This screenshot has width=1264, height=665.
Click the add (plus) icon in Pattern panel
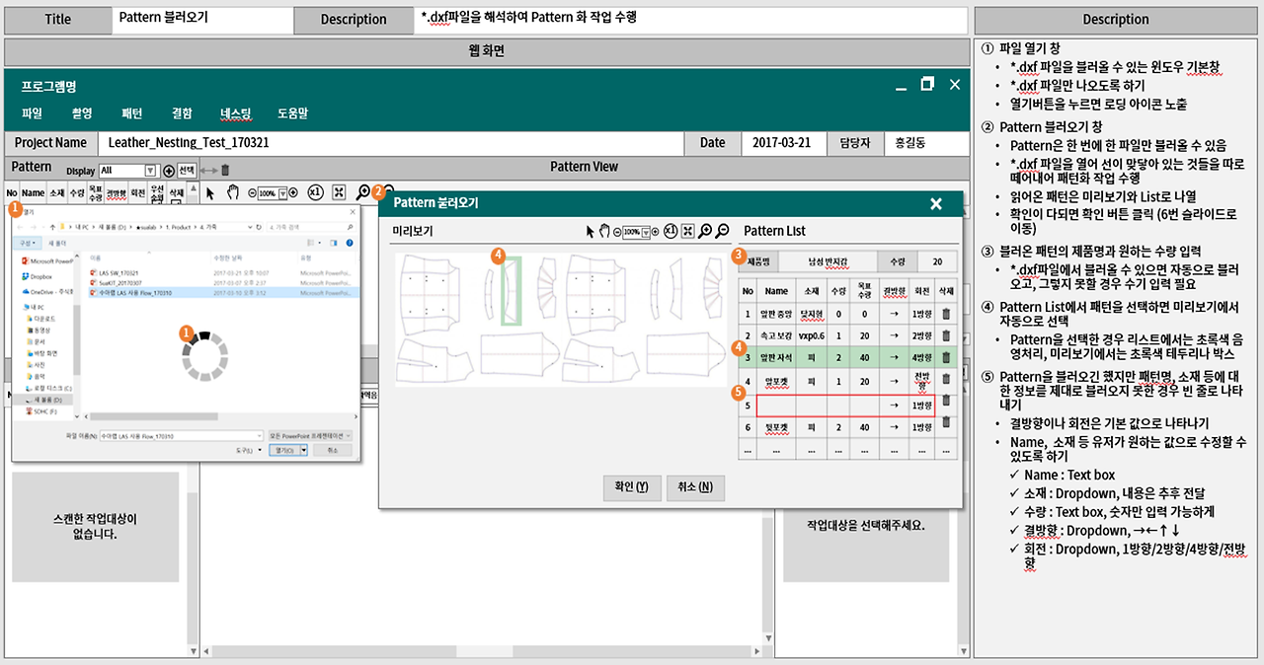pos(169,171)
